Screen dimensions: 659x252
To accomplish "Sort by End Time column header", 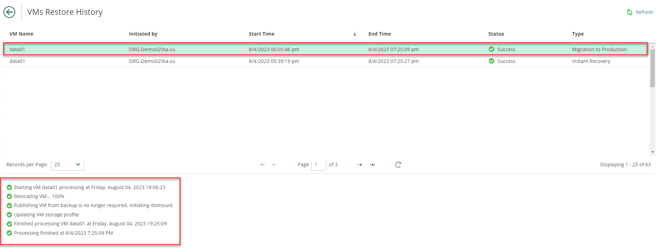I will coord(379,34).
